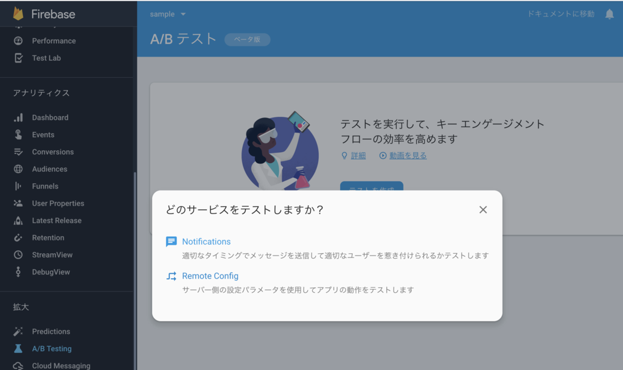Select Funnels from the sidebar

pos(45,186)
